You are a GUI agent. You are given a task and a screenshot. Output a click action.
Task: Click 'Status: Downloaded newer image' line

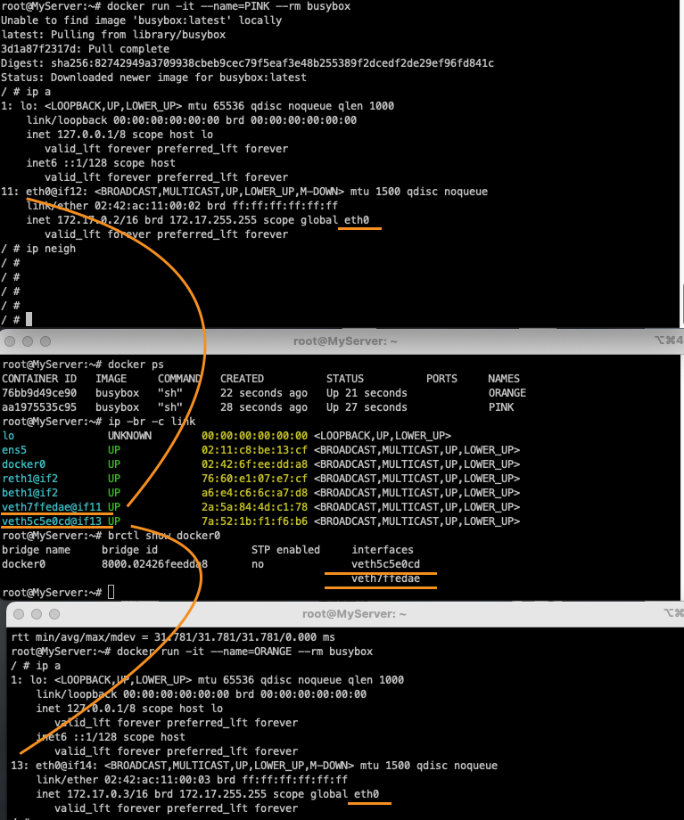point(154,78)
